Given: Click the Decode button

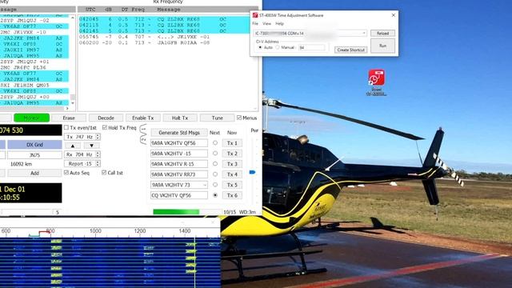Looking at the screenshot, I should (x=106, y=118).
